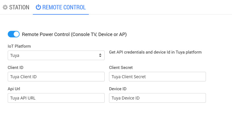Open the IoT Platform dropdown

pyautogui.click(x=56, y=55)
